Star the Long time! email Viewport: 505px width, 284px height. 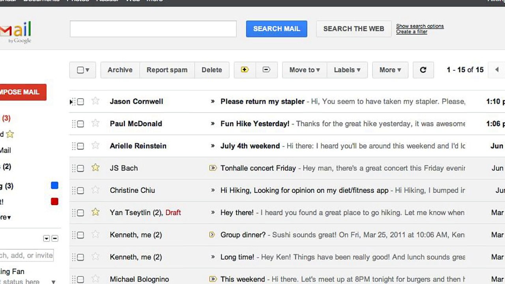coord(95,257)
